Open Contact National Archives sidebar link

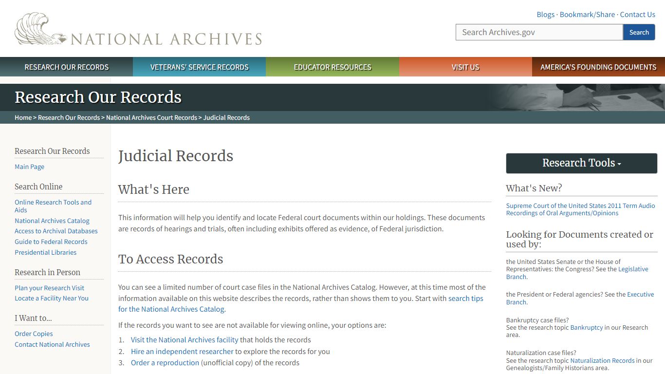tap(52, 344)
